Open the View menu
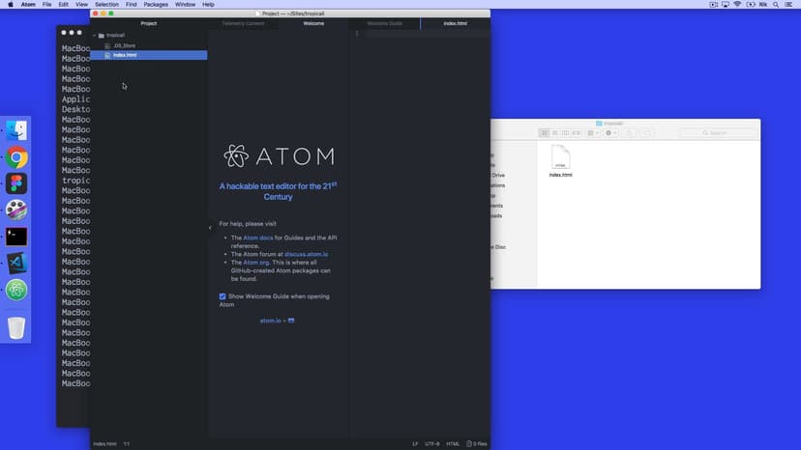This screenshot has width=801, height=450. tap(81, 4)
